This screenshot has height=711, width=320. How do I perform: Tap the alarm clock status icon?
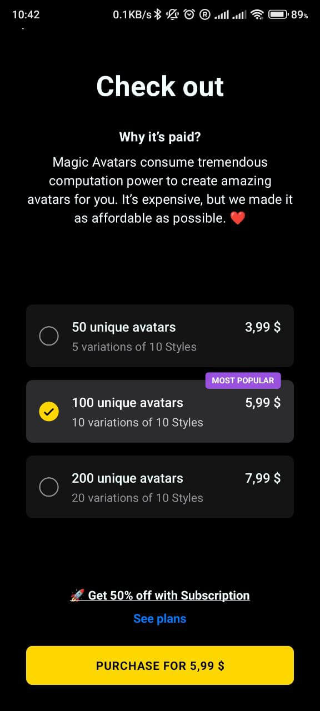click(189, 14)
